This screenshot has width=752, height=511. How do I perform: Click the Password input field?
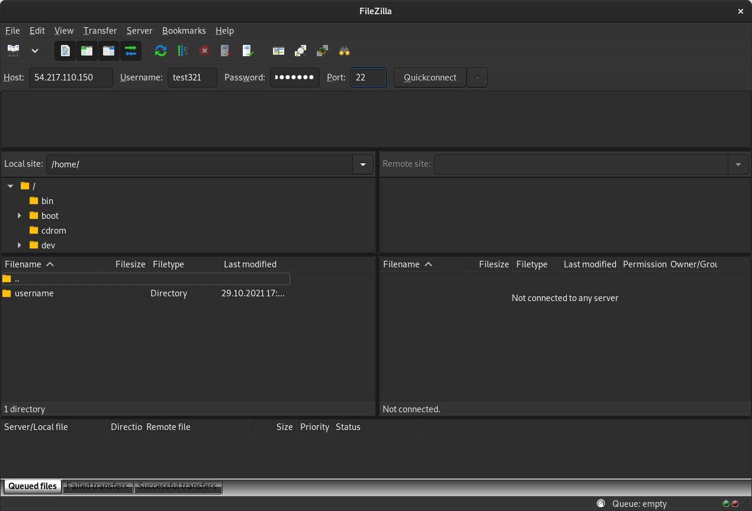tap(295, 77)
